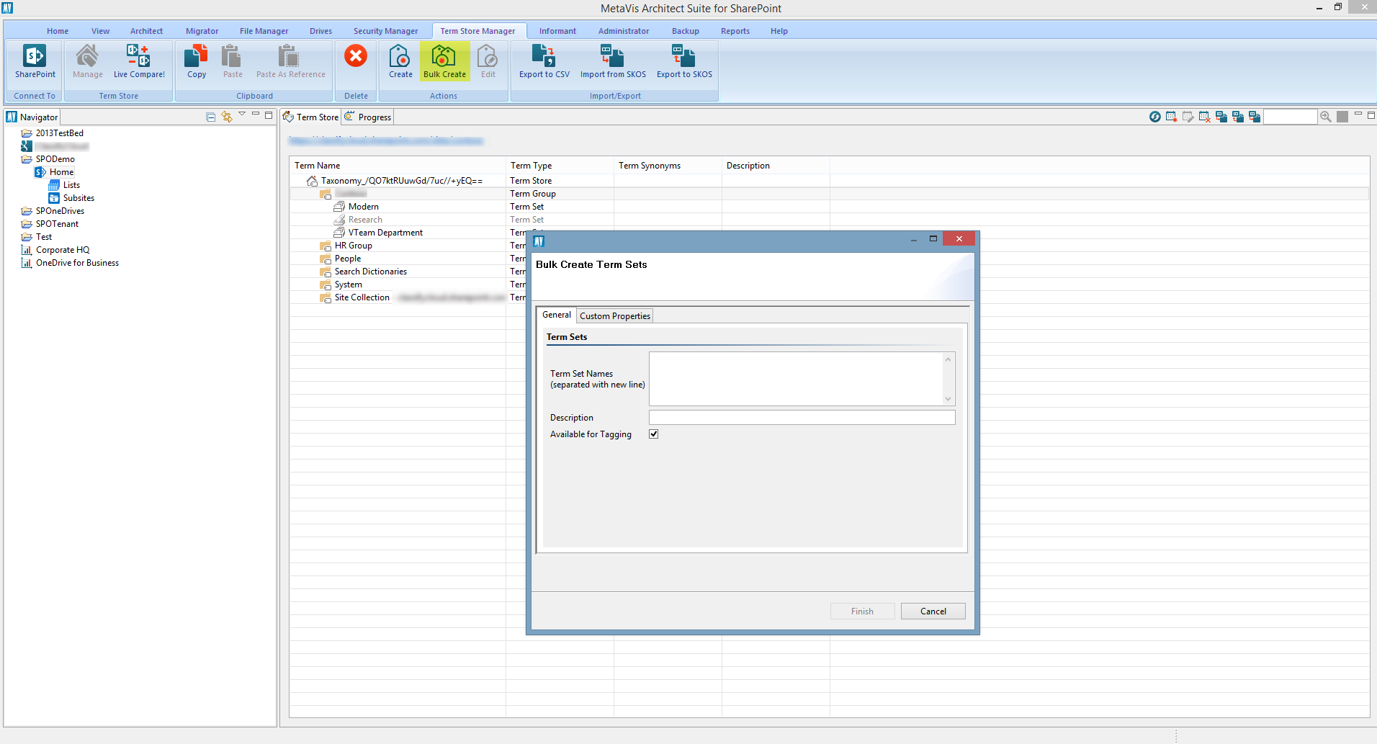Select the SPODemo tree folder
Viewport: 1377px width, 744px height.
click(55, 159)
